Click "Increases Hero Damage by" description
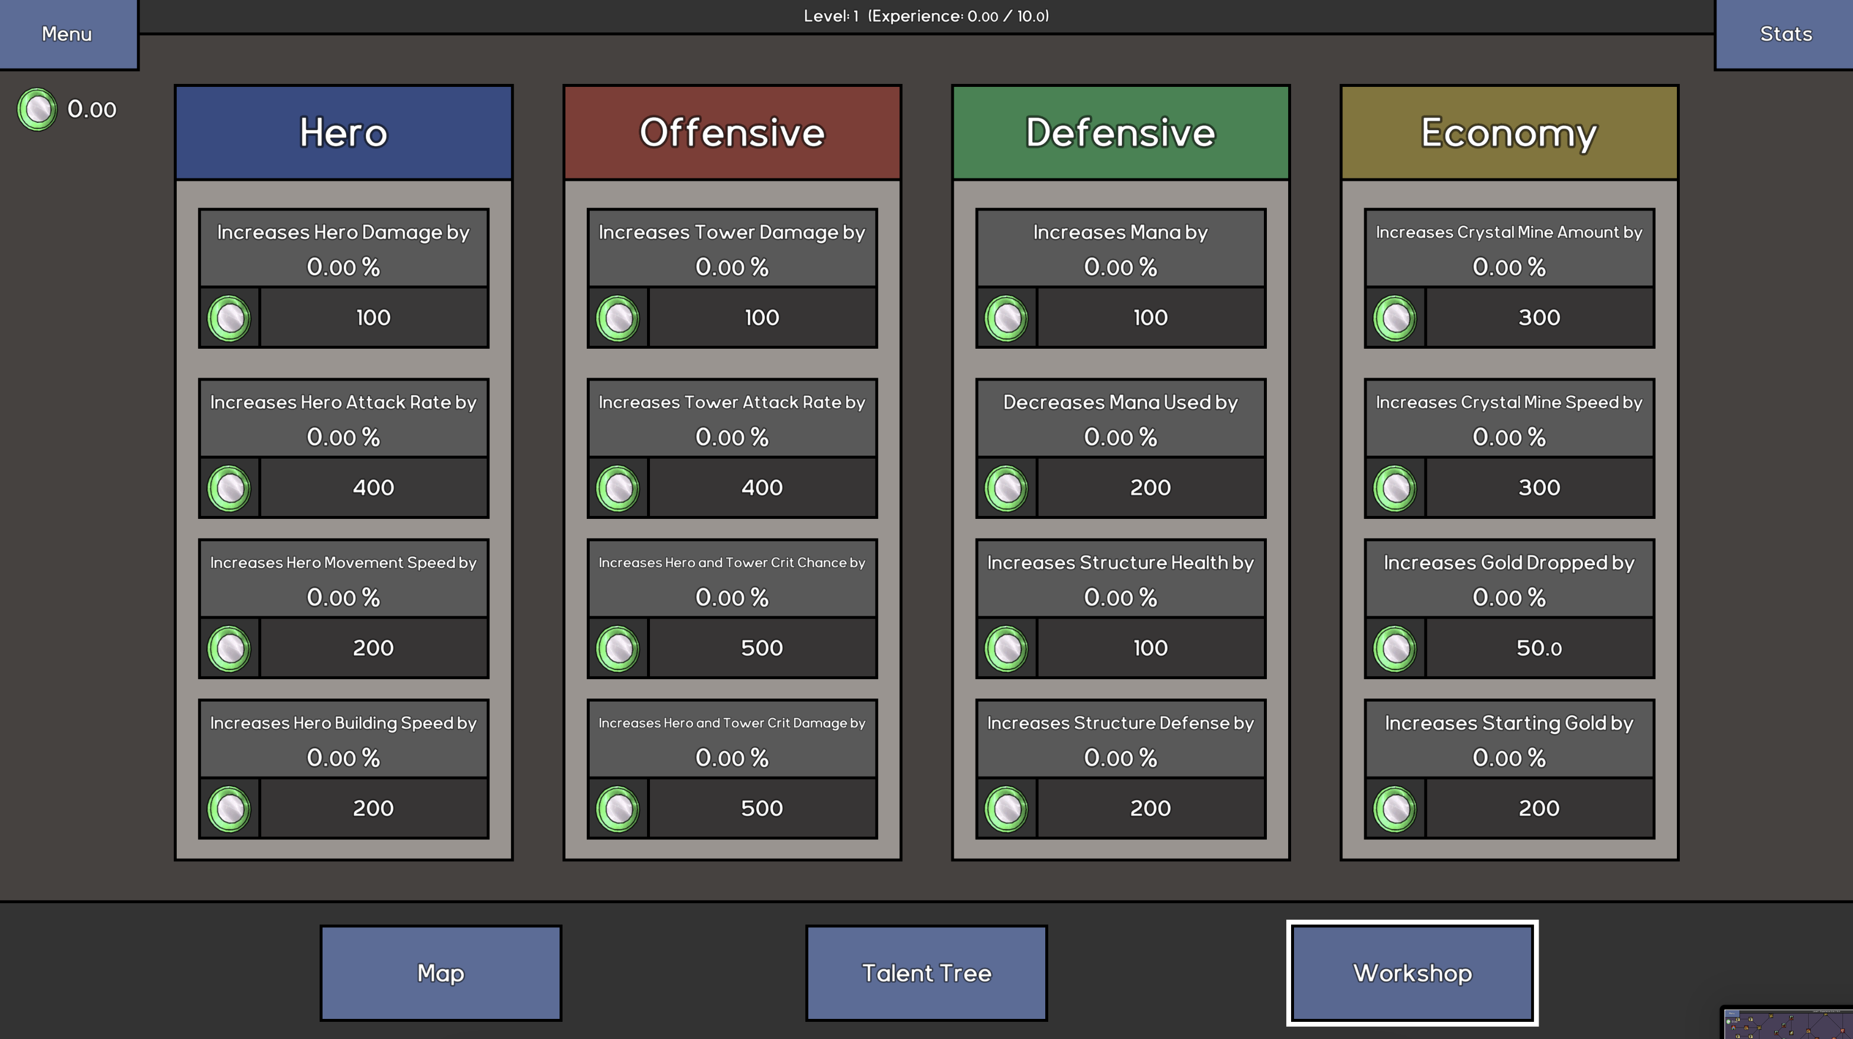 [x=344, y=232]
